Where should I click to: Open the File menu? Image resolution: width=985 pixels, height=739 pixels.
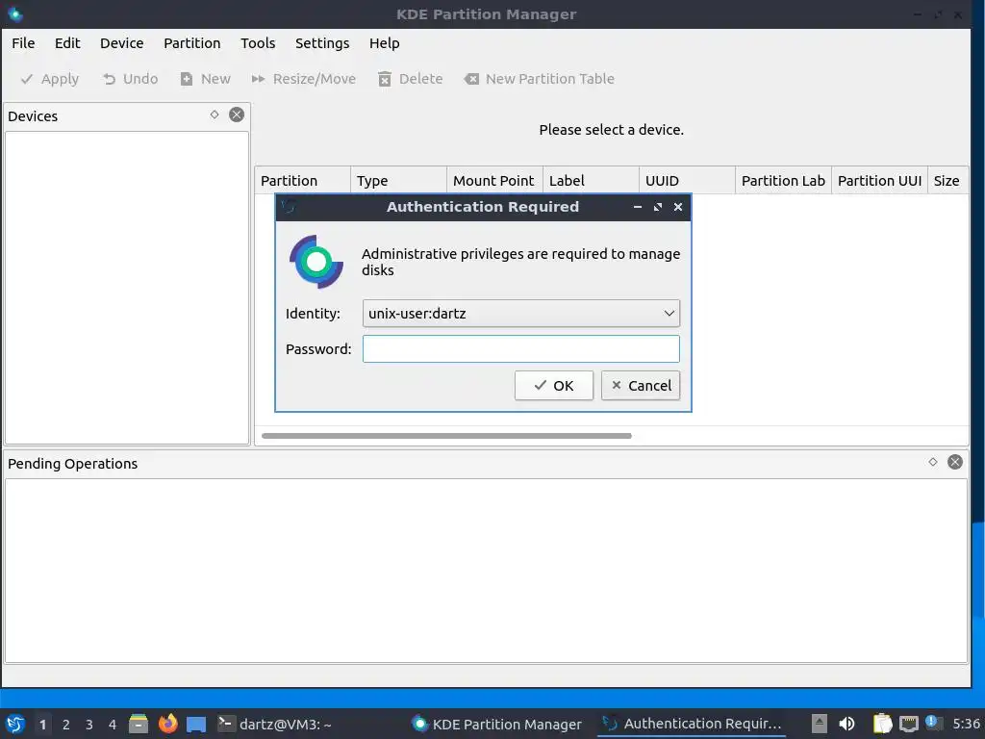tap(23, 43)
